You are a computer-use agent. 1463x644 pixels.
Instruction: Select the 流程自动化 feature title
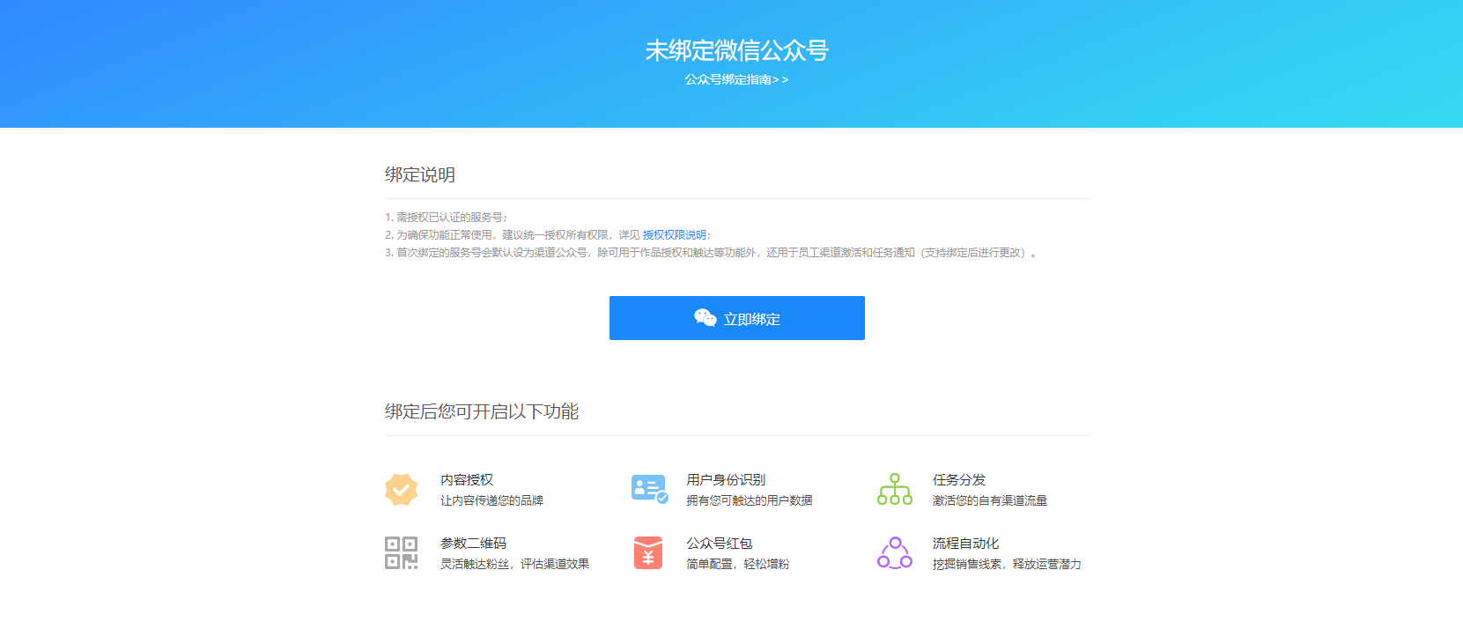[966, 544]
